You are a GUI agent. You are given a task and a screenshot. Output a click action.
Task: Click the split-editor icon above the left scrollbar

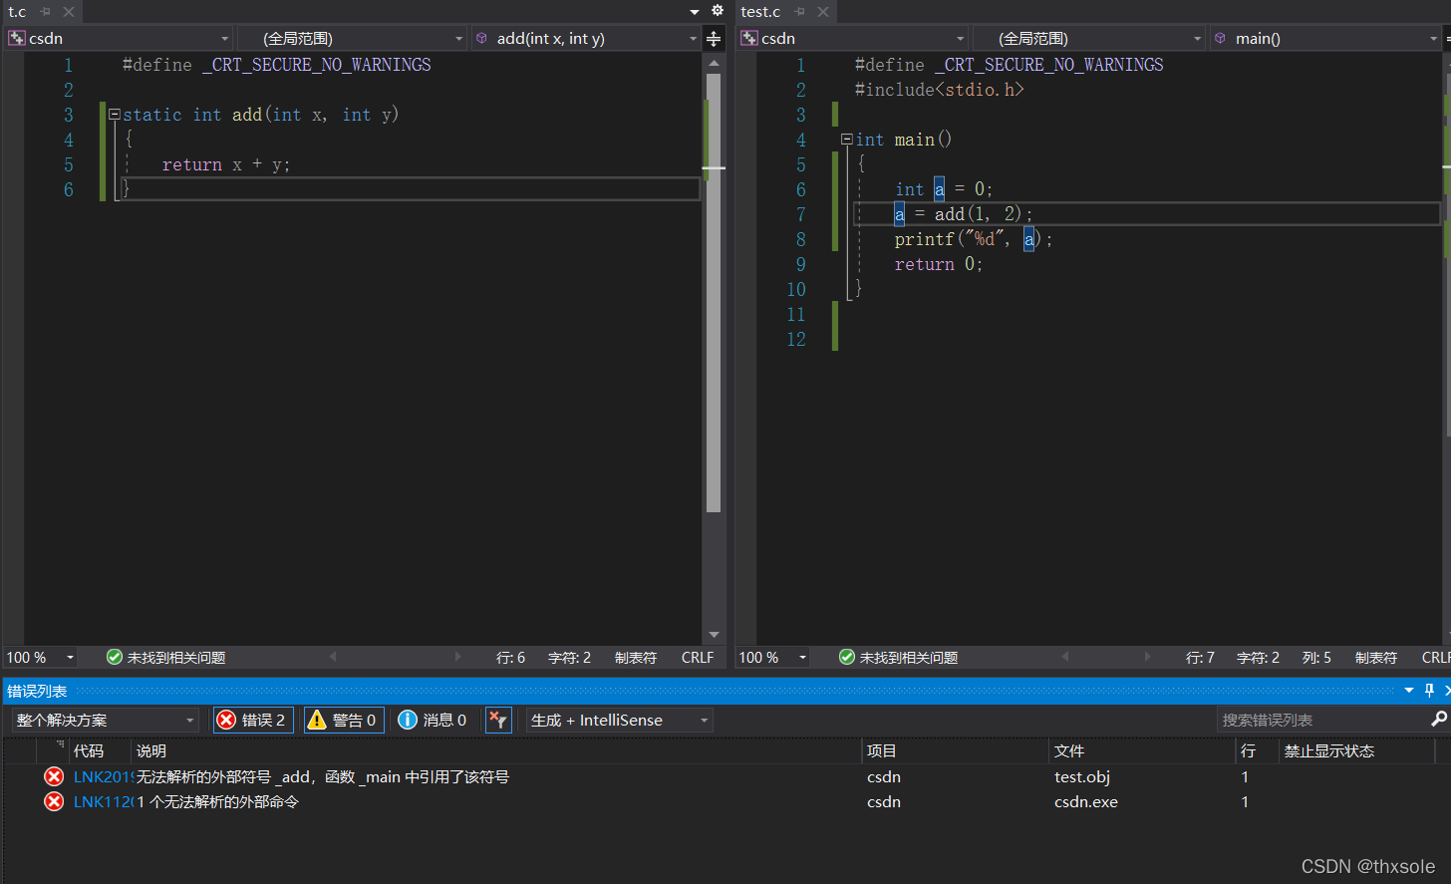point(714,39)
